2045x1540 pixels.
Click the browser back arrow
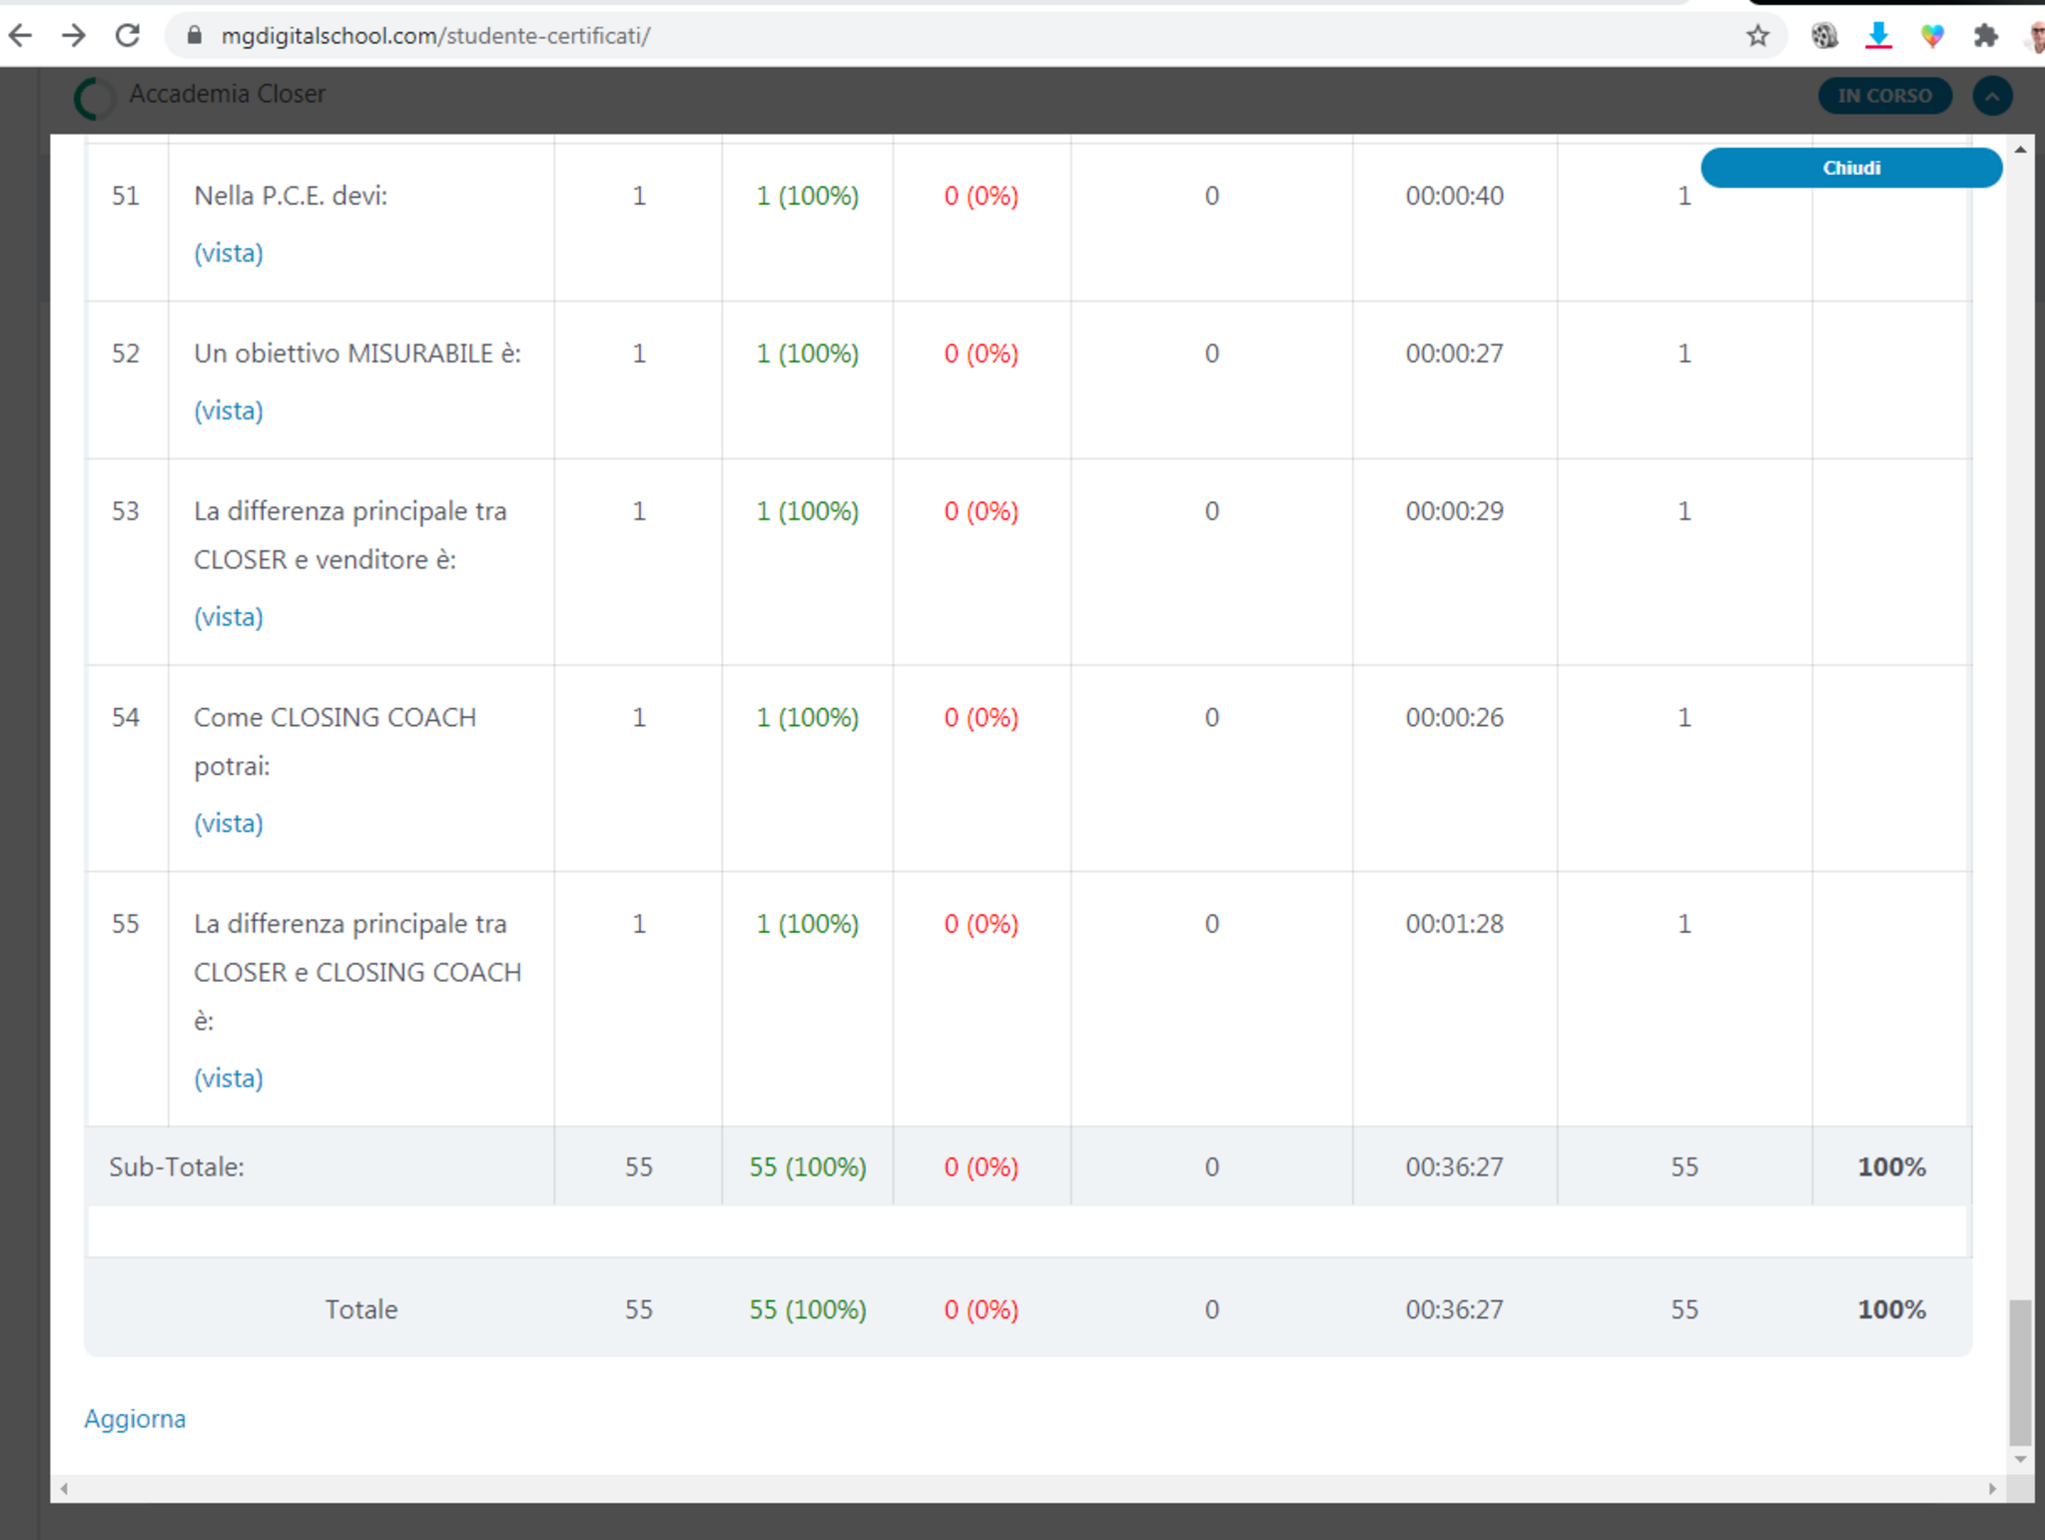tap(20, 36)
